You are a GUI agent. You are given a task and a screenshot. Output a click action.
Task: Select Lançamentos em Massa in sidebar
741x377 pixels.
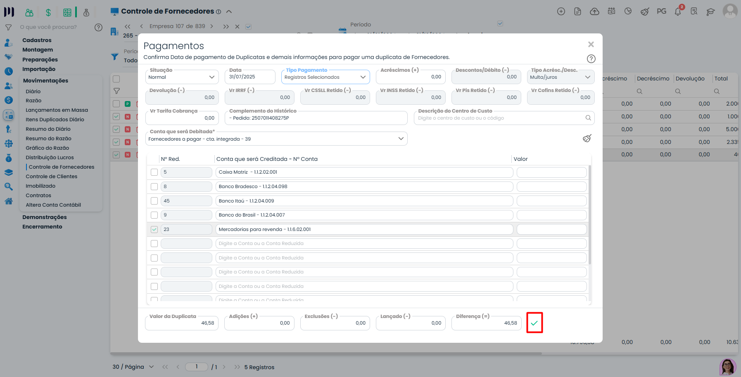(57, 110)
